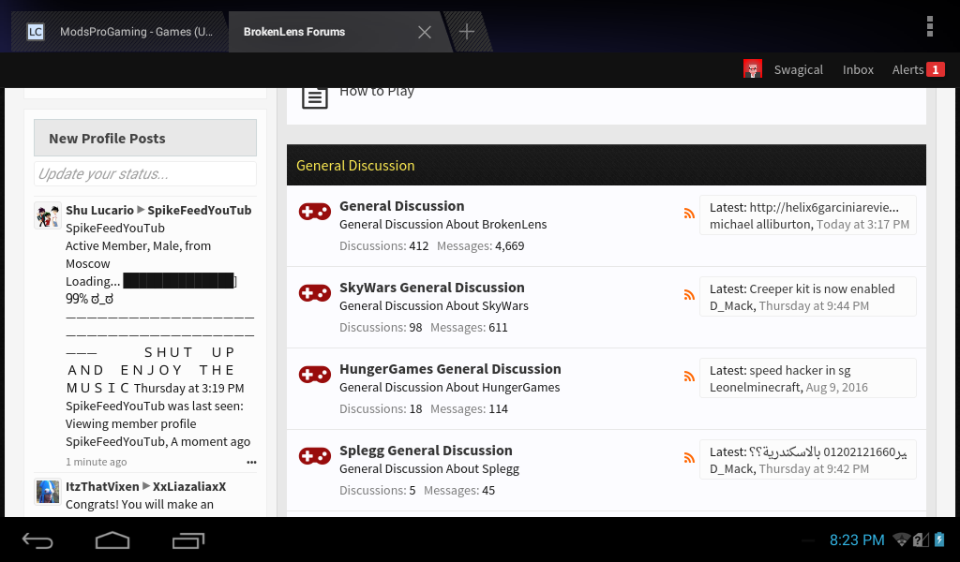This screenshot has width=960, height=562.
Task: Open the Splegg General Discussion forum
Action: 426,451
